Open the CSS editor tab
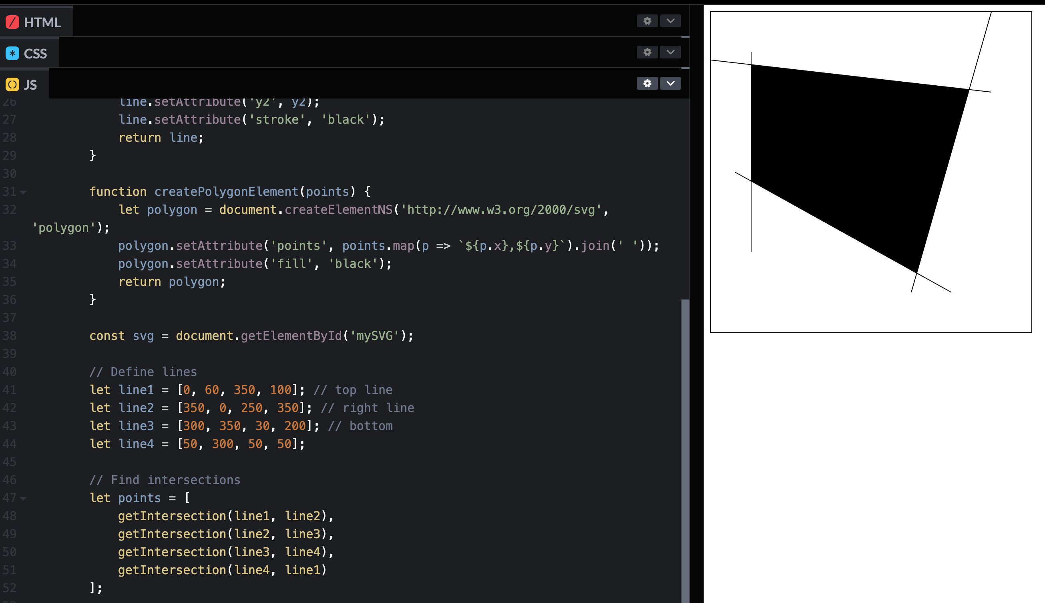Screen dimensions: 1045x603 pos(29,53)
